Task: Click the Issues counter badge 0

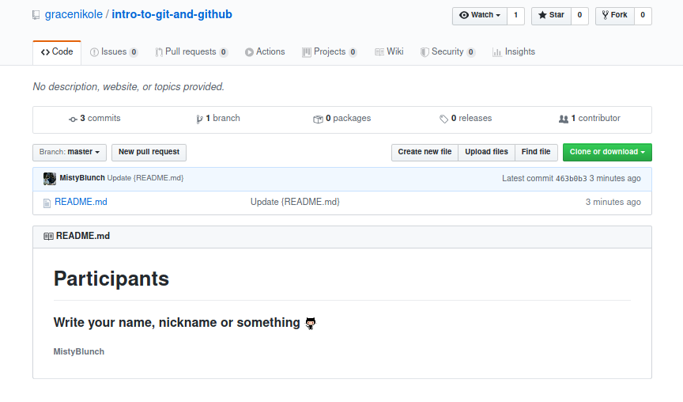Action: [134, 52]
